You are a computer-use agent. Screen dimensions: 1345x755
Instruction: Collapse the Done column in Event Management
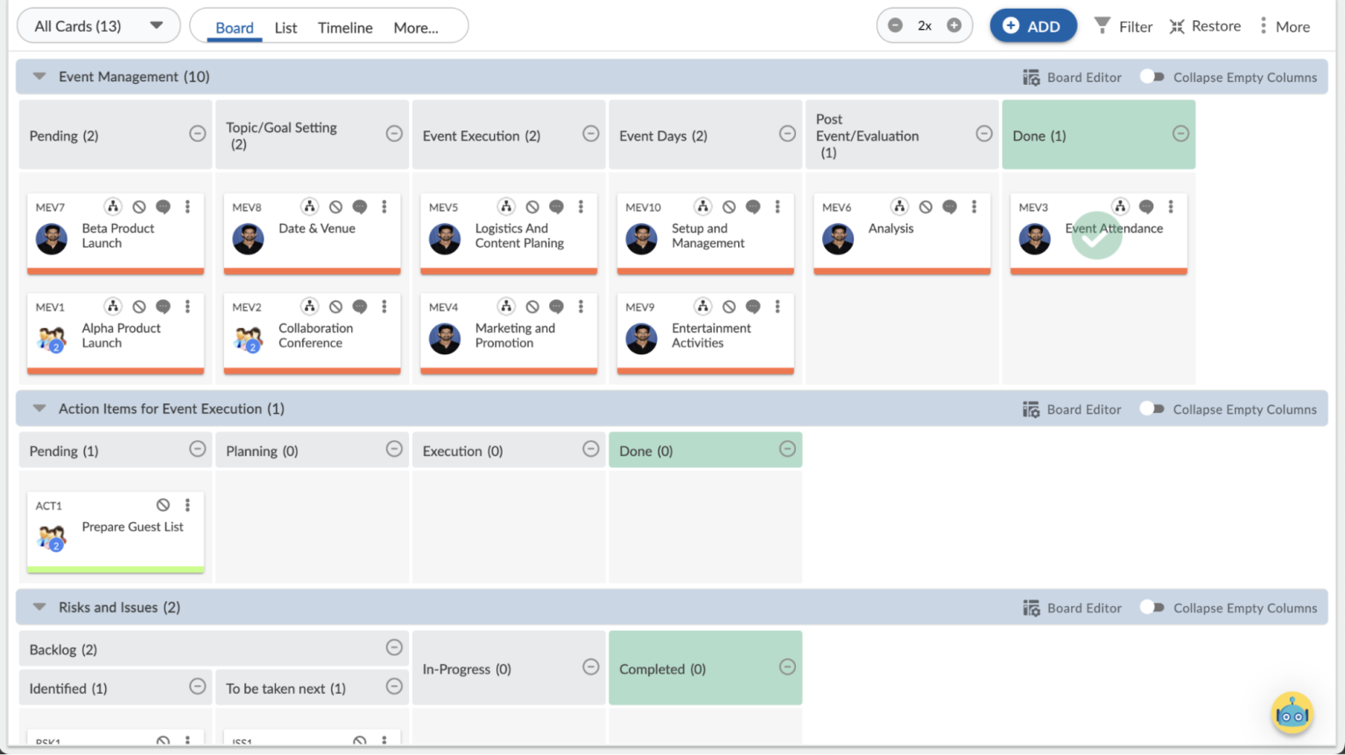tap(1181, 133)
